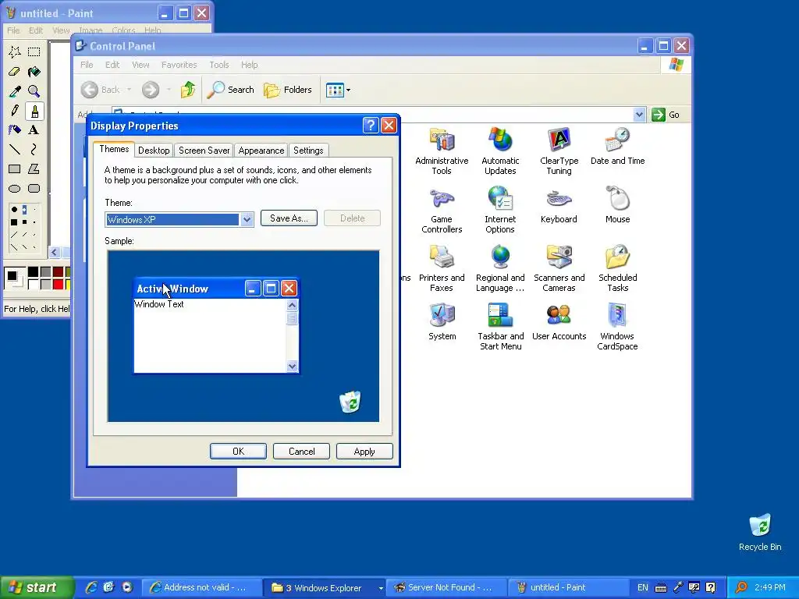Open Regional and Language options icon
The image size is (799, 599).
pos(500,268)
